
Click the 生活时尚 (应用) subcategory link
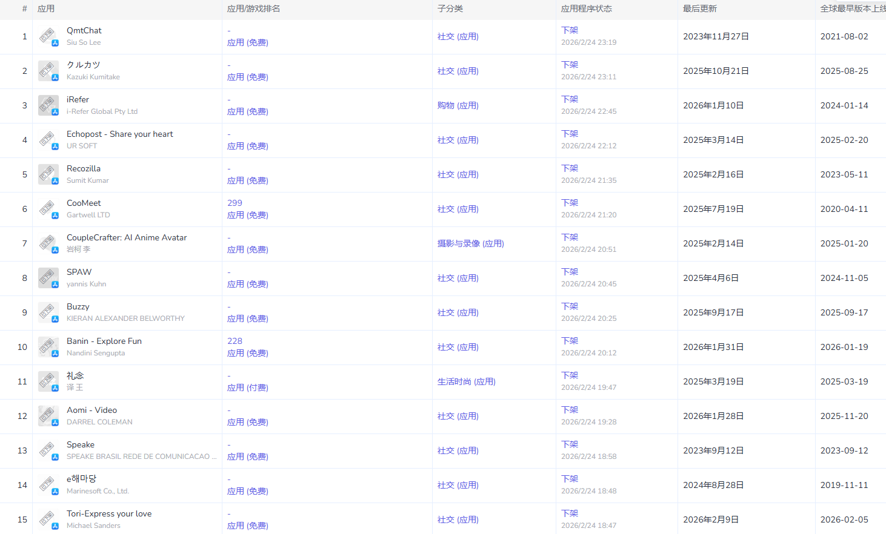click(x=467, y=381)
